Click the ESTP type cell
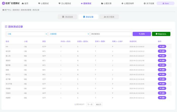This screenshot has width=177, height=112. click(x=44, y=47)
